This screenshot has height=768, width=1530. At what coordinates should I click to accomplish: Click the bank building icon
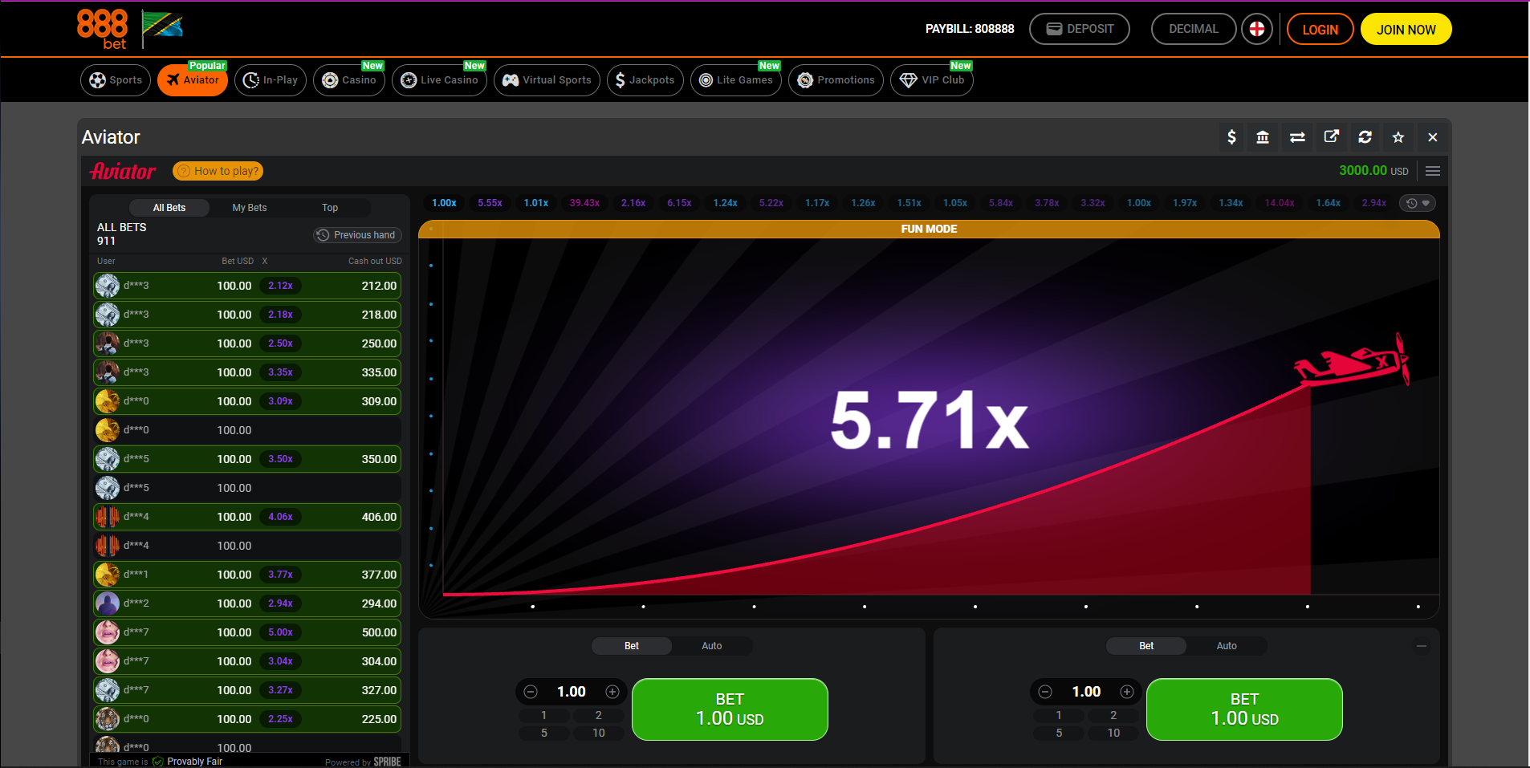coord(1263,137)
